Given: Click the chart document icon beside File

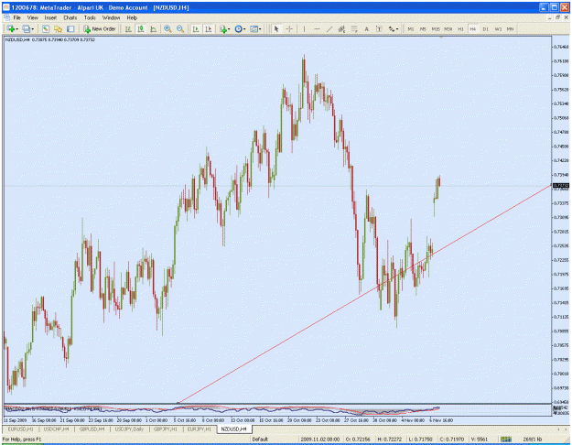Looking at the screenshot, I should pyautogui.click(x=6, y=17).
